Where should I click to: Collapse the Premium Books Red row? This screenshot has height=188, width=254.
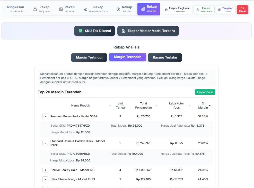tap(45, 117)
